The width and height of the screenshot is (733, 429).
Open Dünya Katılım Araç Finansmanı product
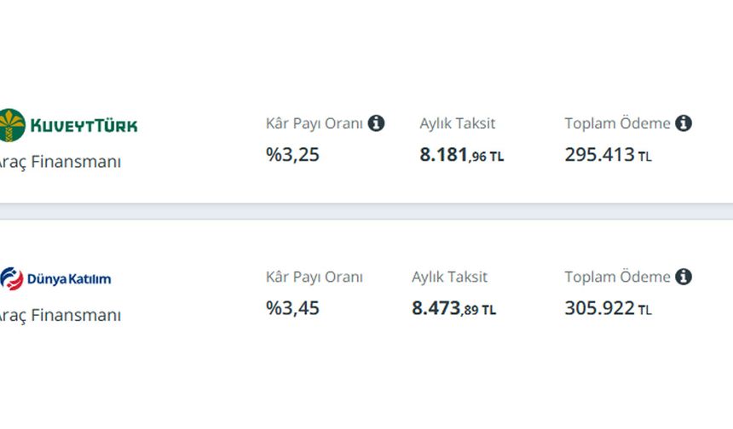pos(61,315)
